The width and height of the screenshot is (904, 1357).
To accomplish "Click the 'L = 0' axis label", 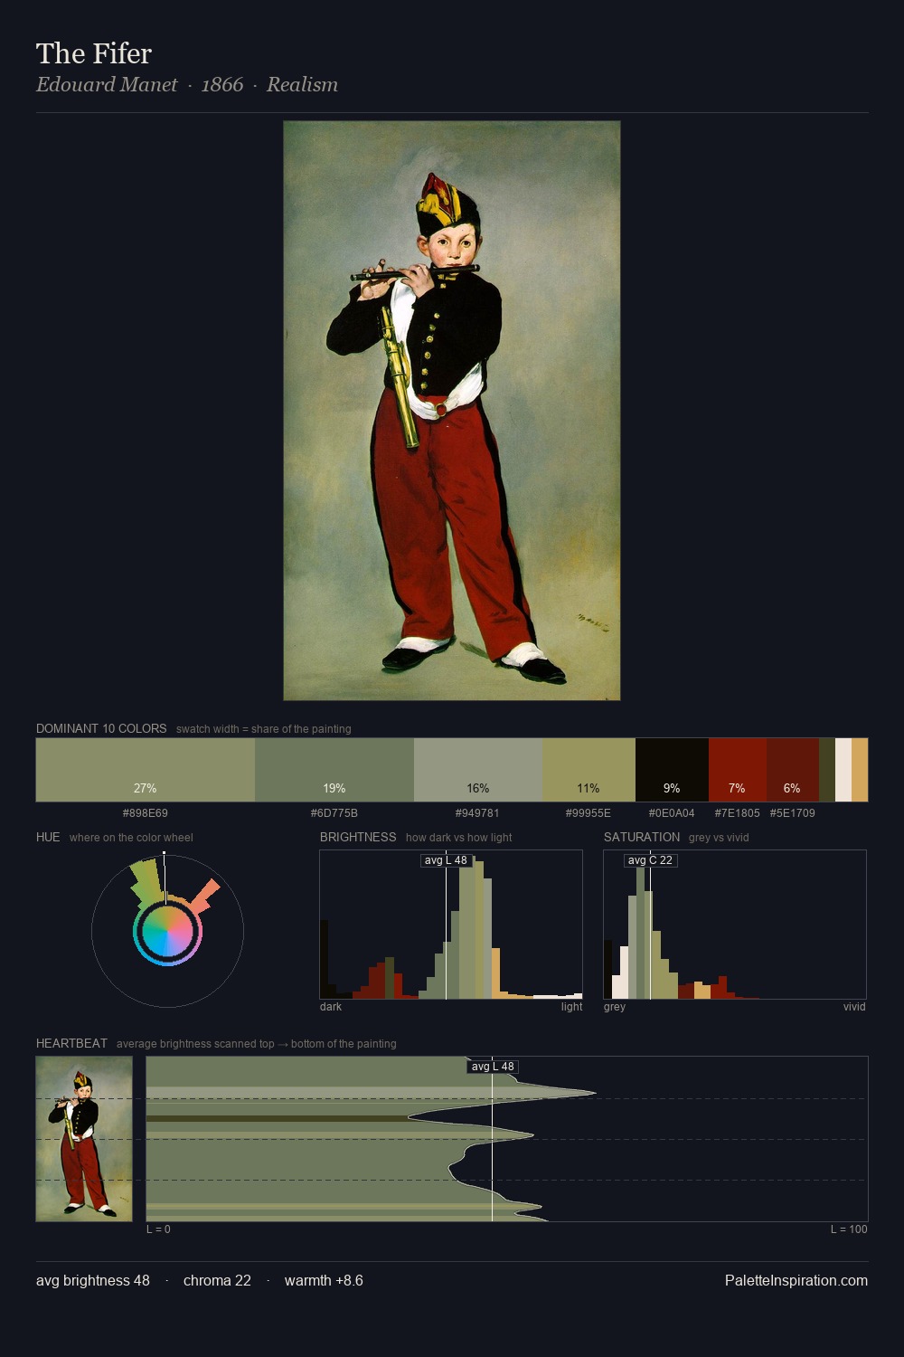I will click(158, 1229).
